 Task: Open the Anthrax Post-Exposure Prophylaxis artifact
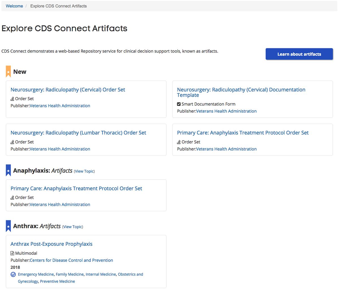click(51, 244)
